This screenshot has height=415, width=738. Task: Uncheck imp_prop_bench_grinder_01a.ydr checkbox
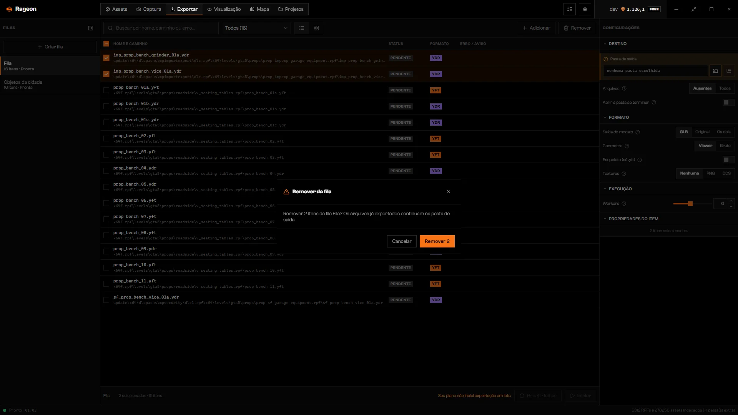tap(106, 58)
